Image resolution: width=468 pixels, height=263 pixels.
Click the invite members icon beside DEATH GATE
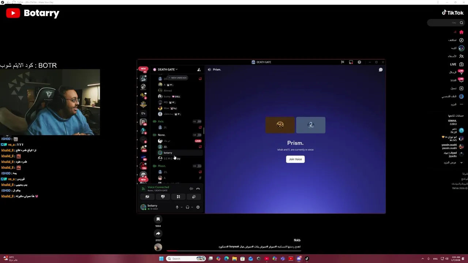pyautogui.click(x=199, y=69)
